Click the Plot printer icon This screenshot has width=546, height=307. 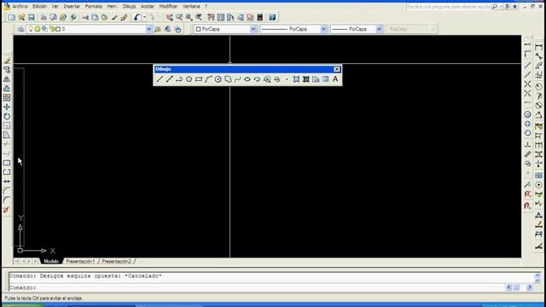coord(44,17)
